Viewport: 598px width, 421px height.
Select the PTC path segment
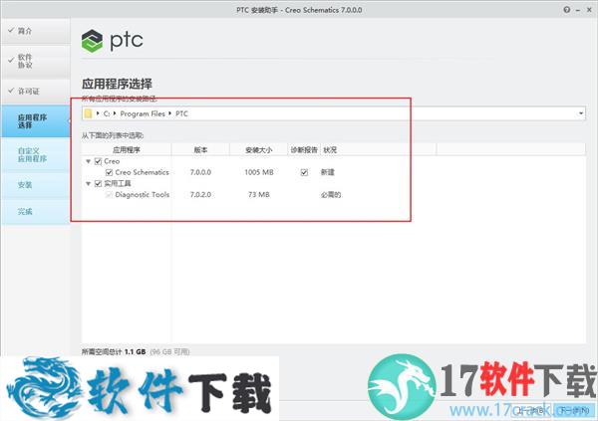(181, 113)
